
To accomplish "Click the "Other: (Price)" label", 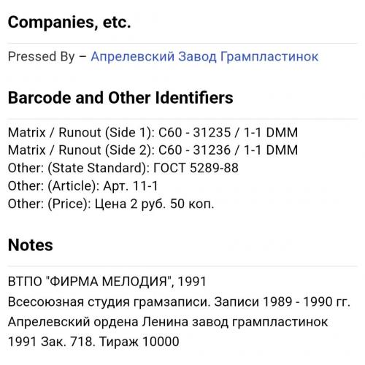I will click(50, 204).
